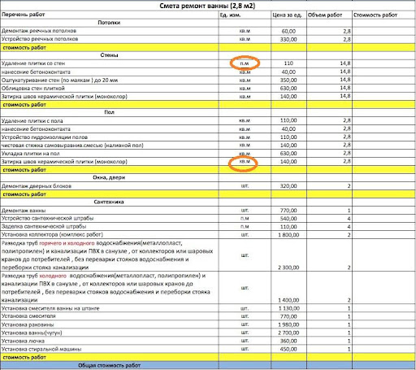The image size is (416, 370).
Task: Select the price cell 2 700,00
Action: [x=288, y=333]
